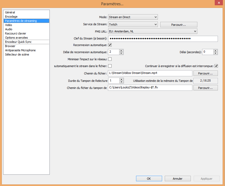This screenshot has height=186, width=225.
Task: Expand the FMS URL server dropdown
Action: 153,31
